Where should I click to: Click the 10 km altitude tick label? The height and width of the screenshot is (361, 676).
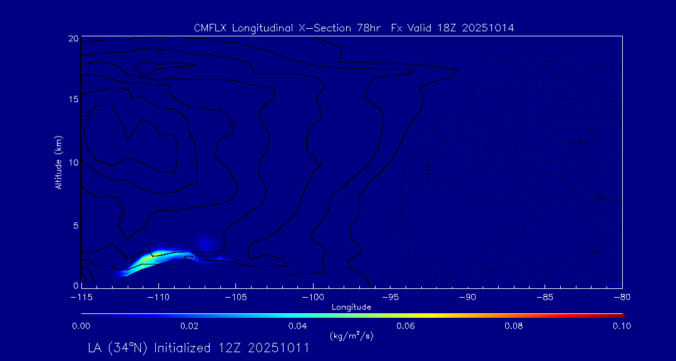pyautogui.click(x=73, y=162)
